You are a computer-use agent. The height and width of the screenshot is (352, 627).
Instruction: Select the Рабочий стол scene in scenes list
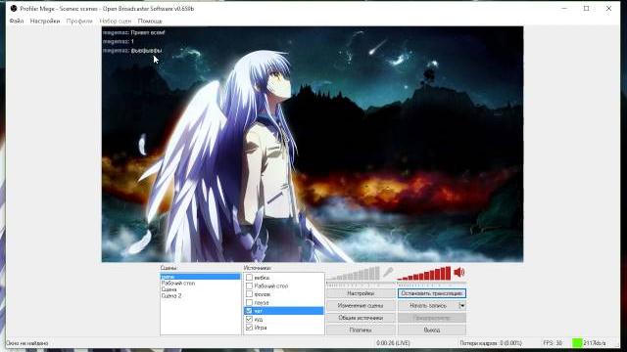pyautogui.click(x=200, y=283)
